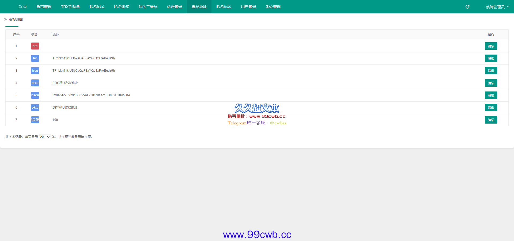The width and height of the screenshot is (514, 241).
Task: Open the 用户管理 menu
Action: (x=248, y=7)
